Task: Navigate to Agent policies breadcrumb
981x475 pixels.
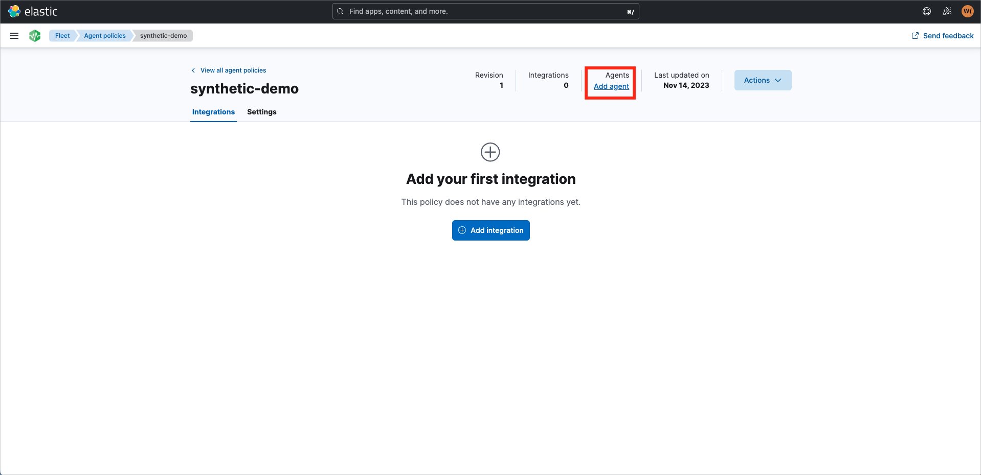Action: point(104,35)
